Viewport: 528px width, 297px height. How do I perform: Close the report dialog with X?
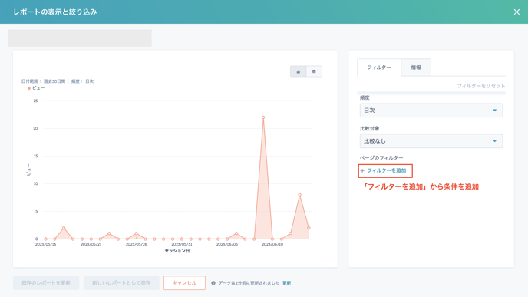516,12
